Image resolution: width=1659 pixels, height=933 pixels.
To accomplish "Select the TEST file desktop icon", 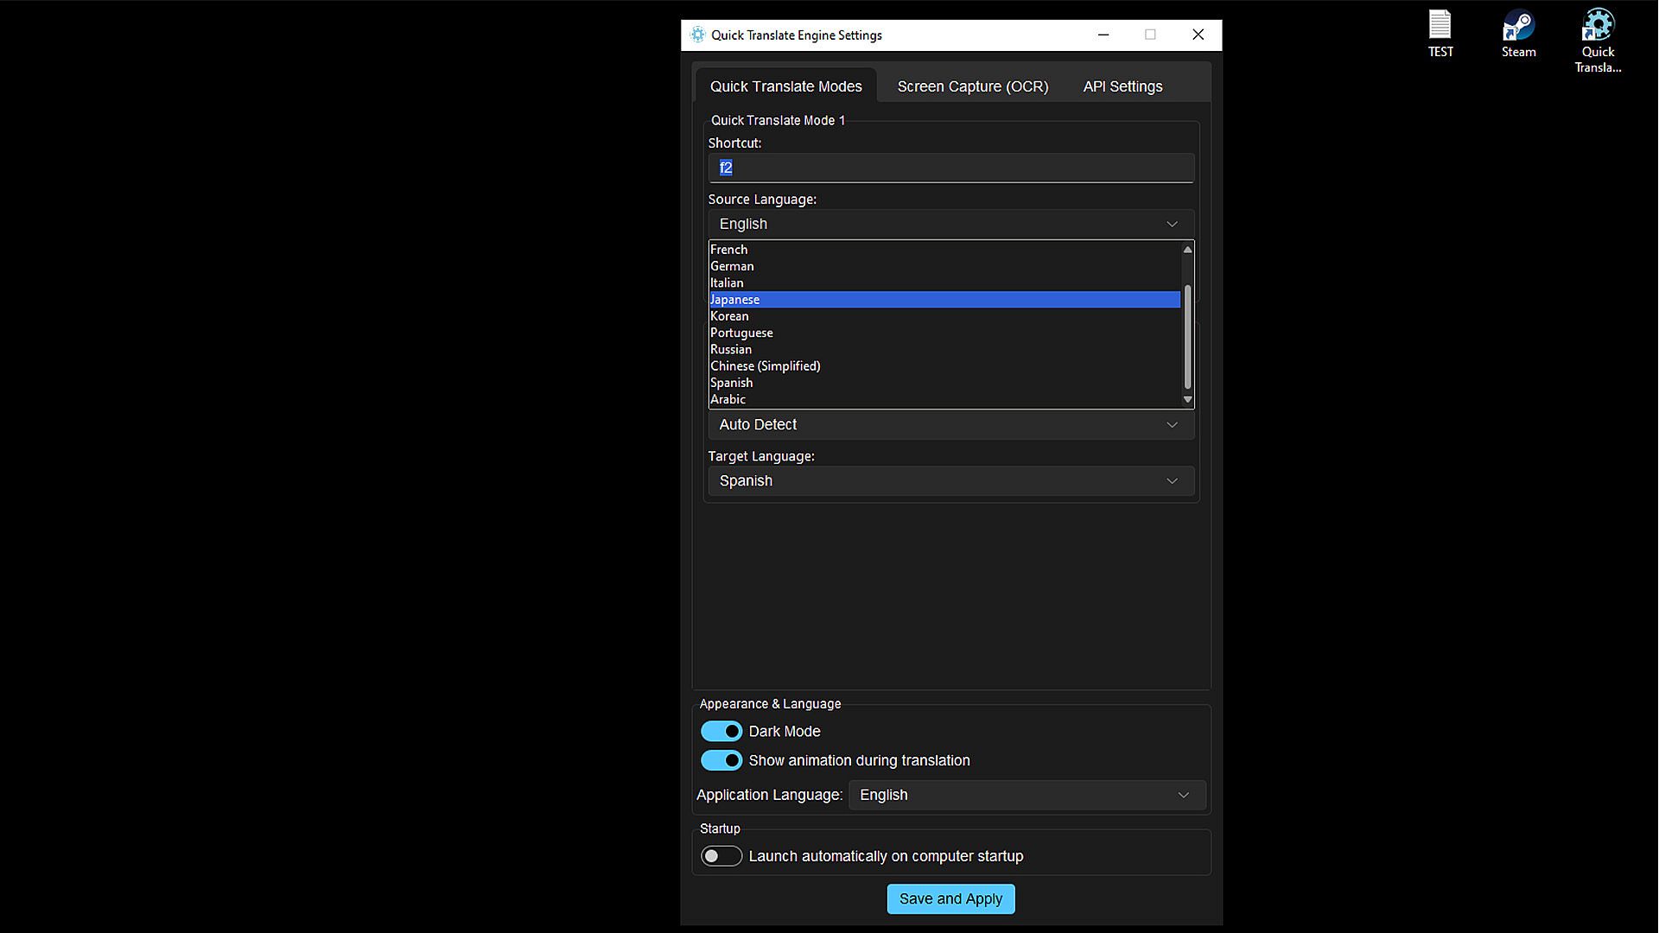I will tap(1440, 26).
